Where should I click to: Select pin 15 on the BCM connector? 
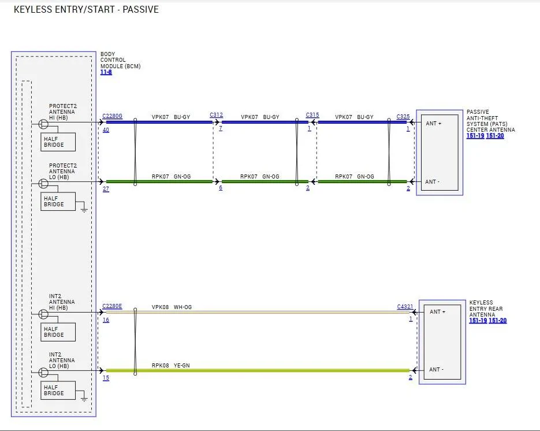coord(106,378)
